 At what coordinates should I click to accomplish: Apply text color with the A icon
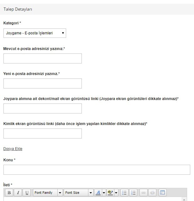pyautogui.click(x=98, y=193)
